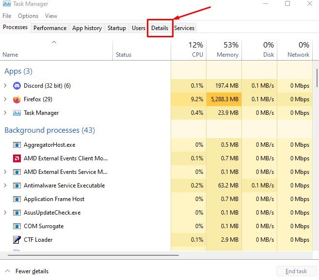
Task: Open the View menu
Action: tap(51, 16)
